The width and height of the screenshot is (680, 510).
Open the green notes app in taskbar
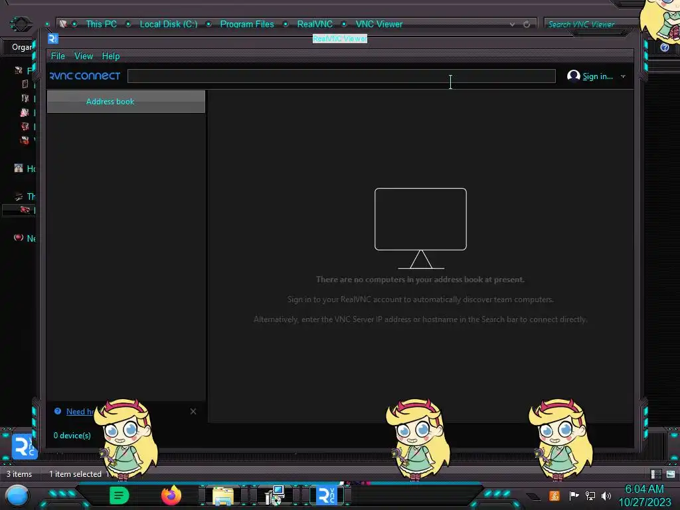coord(119,495)
